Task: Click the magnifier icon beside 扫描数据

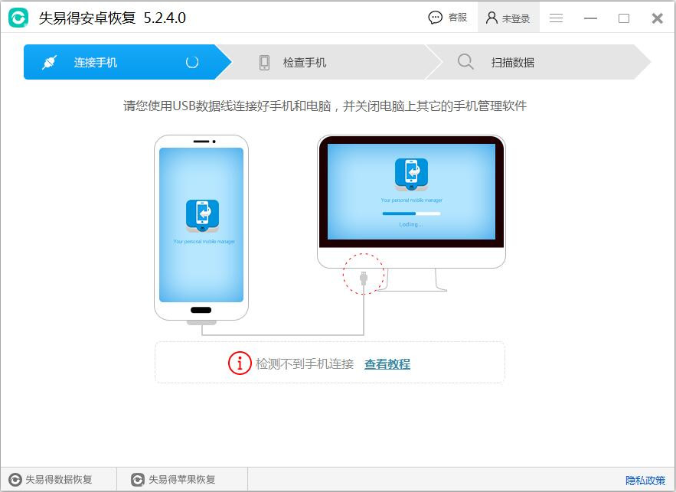Action: 465,62
